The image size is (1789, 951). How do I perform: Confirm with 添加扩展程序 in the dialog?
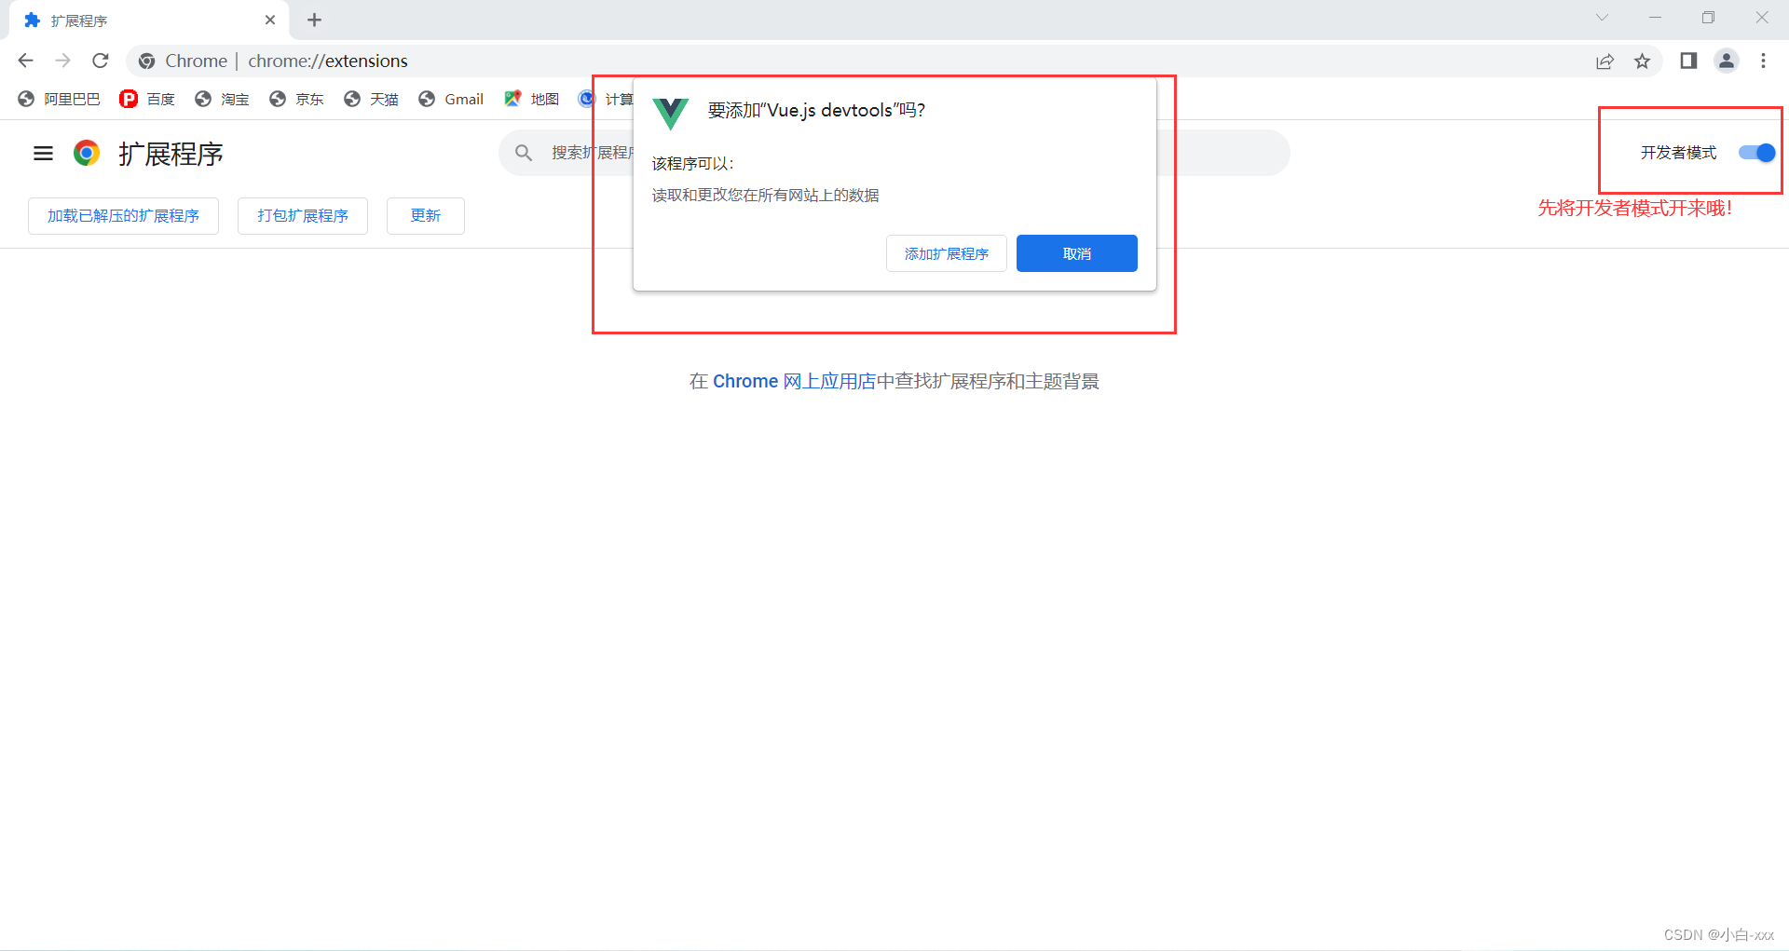click(947, 253)
